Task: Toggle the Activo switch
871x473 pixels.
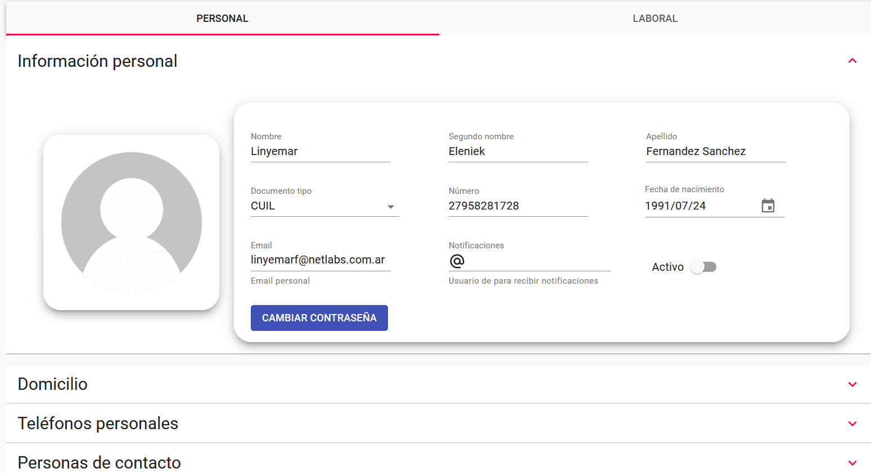Action: click(703, 267)
